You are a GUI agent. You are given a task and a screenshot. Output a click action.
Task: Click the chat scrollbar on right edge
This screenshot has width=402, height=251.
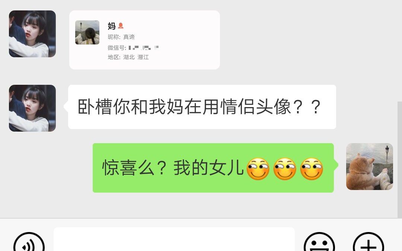click(400, 159)
